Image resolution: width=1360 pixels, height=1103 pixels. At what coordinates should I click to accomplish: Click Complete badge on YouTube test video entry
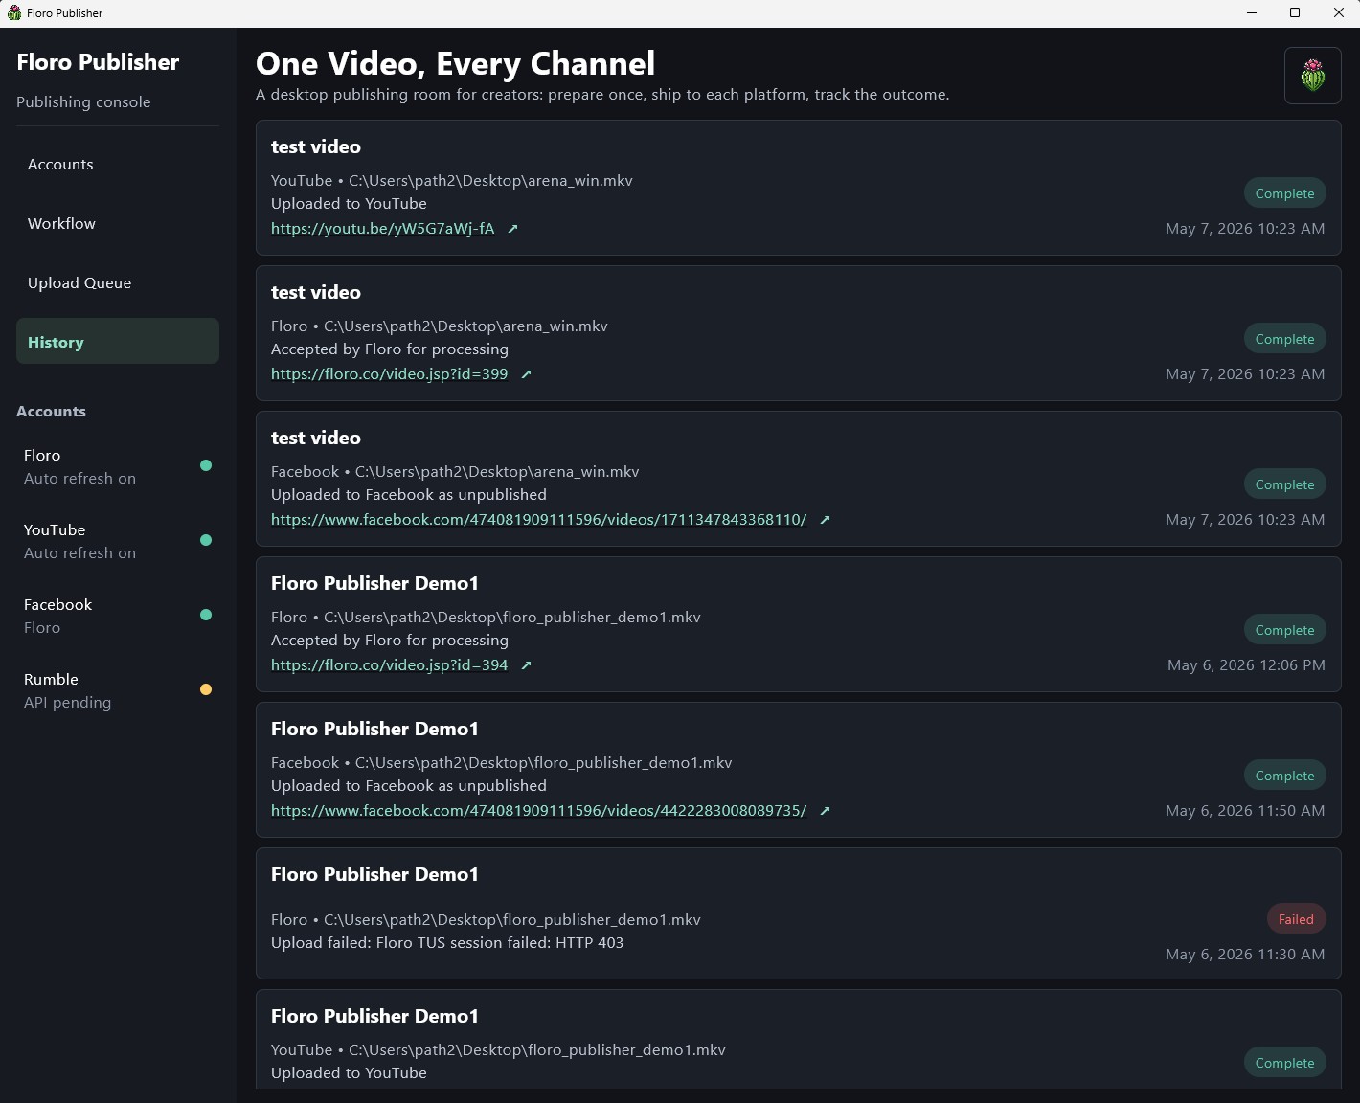click(x=1284, y=193)
